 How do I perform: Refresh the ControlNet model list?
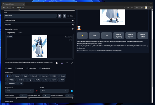pyautogui.click(x=72, y=91)
